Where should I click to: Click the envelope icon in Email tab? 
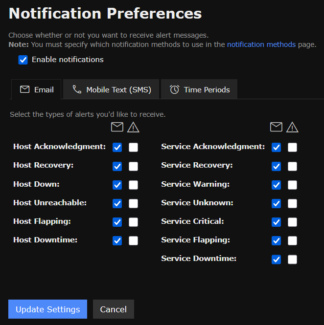(24, 89)
